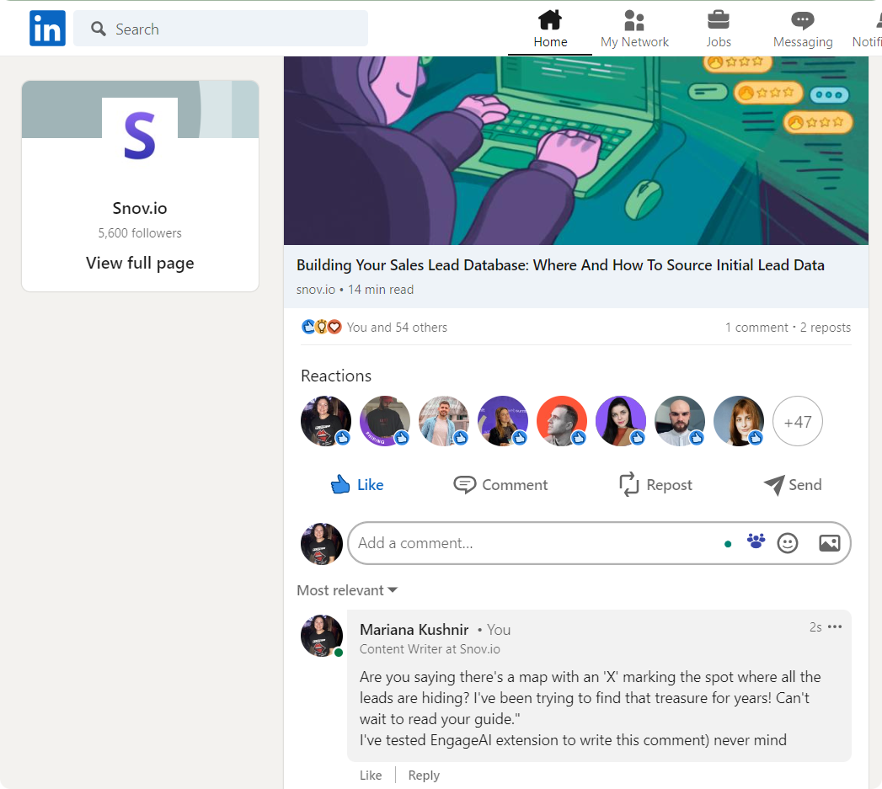Click the Repost button
The width and height of the screenshot is (882, 789).
655,485
